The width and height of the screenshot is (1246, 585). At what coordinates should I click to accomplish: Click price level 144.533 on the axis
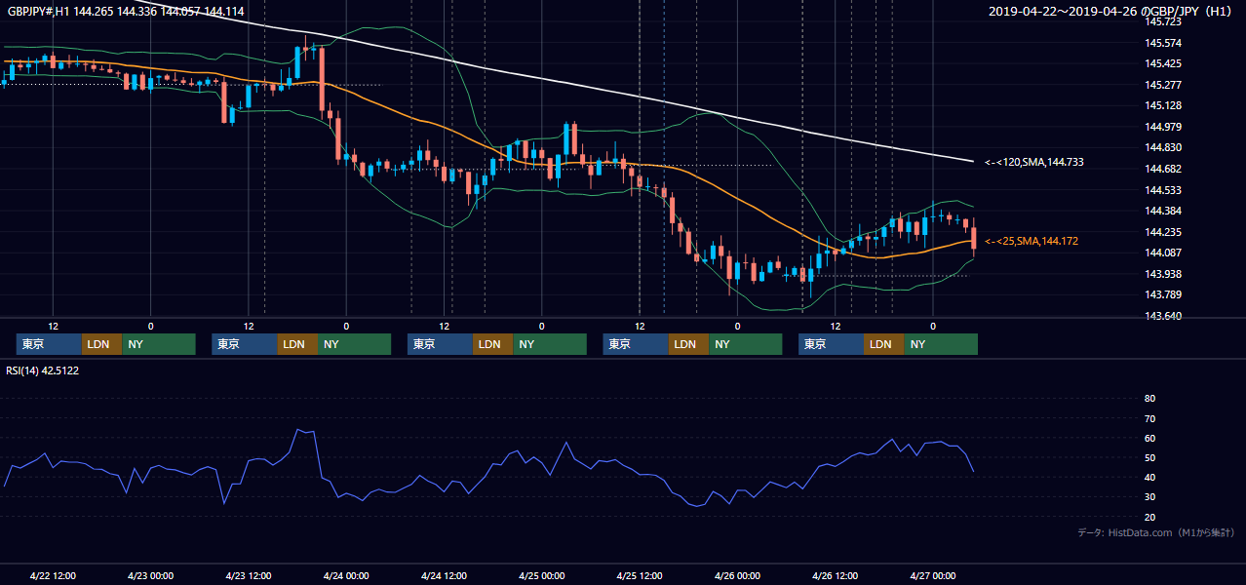(x=1164, y=190)
